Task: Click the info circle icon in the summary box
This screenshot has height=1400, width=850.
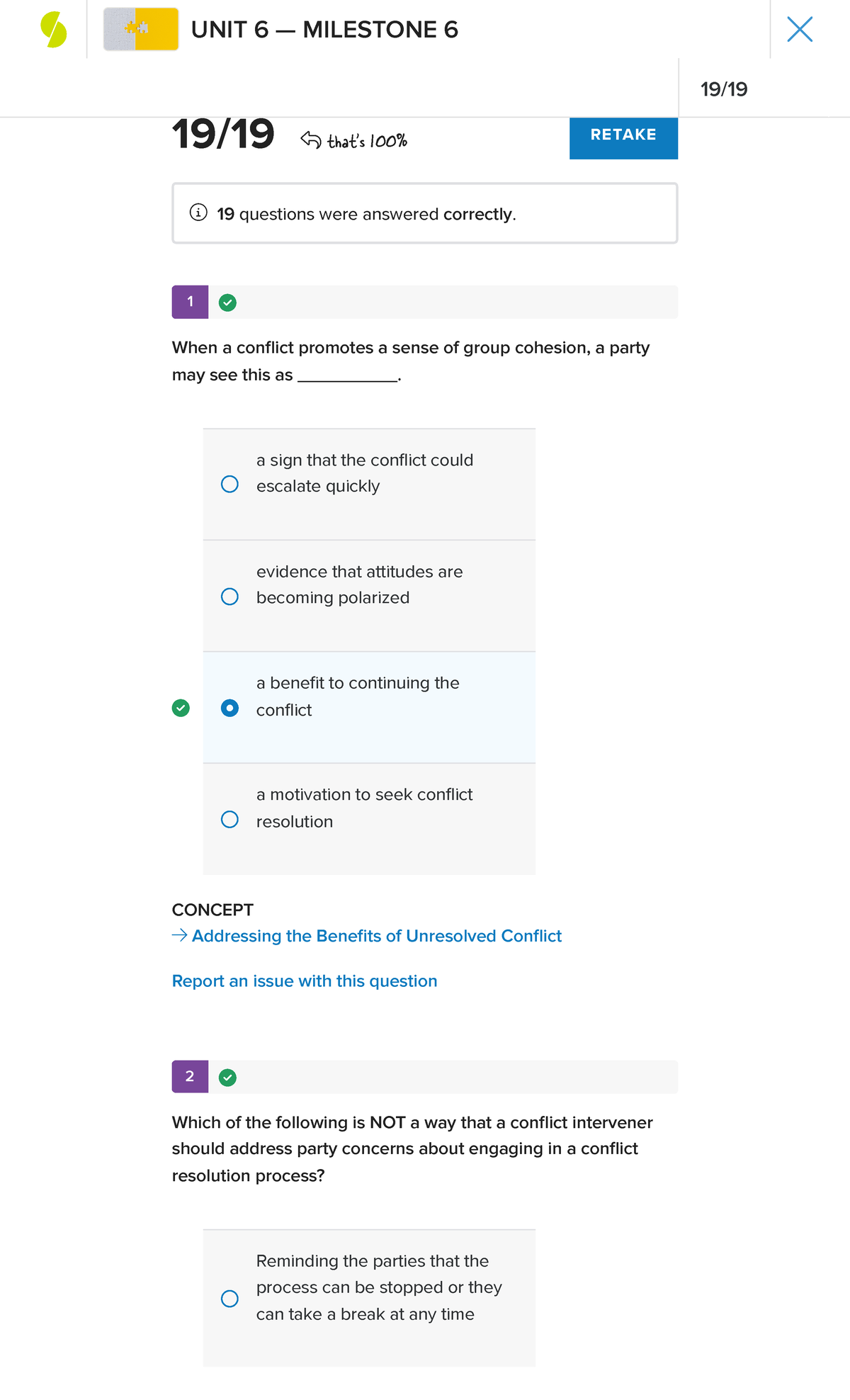Action: pos(198,212)
